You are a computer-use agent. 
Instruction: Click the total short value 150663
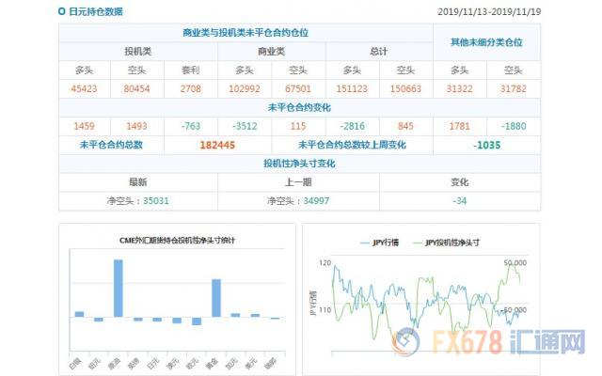coord(405,89)
